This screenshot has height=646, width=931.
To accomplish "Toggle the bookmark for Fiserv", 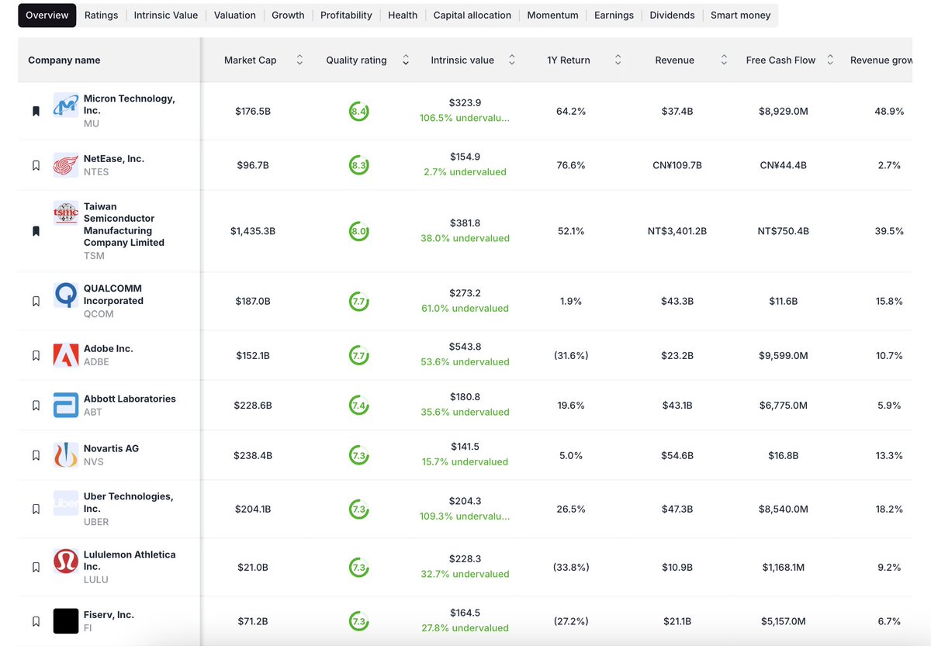I will pyautogui.click(x=36, y=621).
